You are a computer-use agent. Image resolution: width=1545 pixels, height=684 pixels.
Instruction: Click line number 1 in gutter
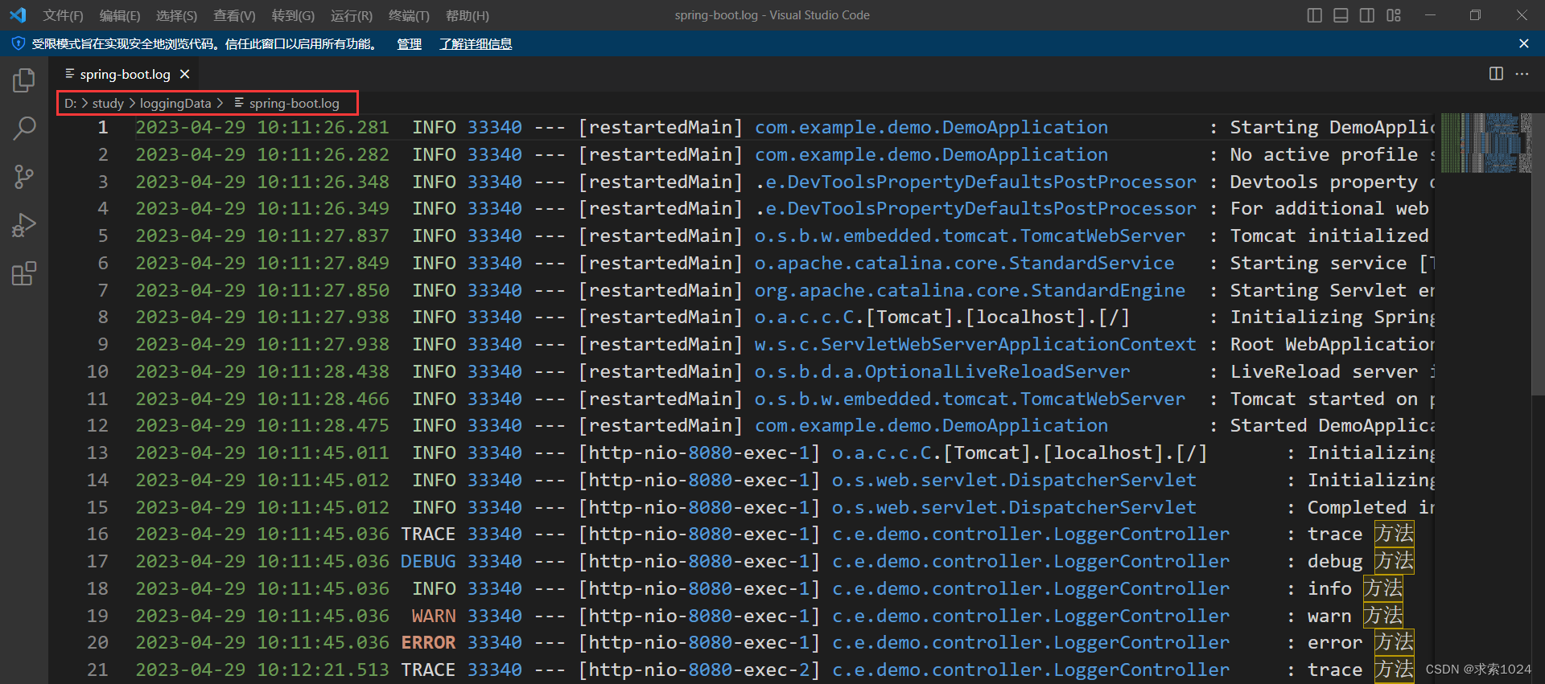(x=102, y=127)
